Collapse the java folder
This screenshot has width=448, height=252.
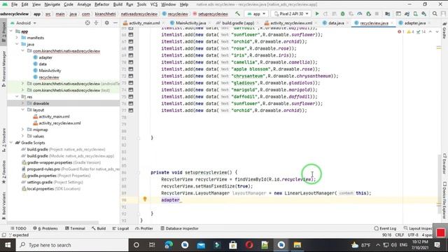click(x=17, y=44)
